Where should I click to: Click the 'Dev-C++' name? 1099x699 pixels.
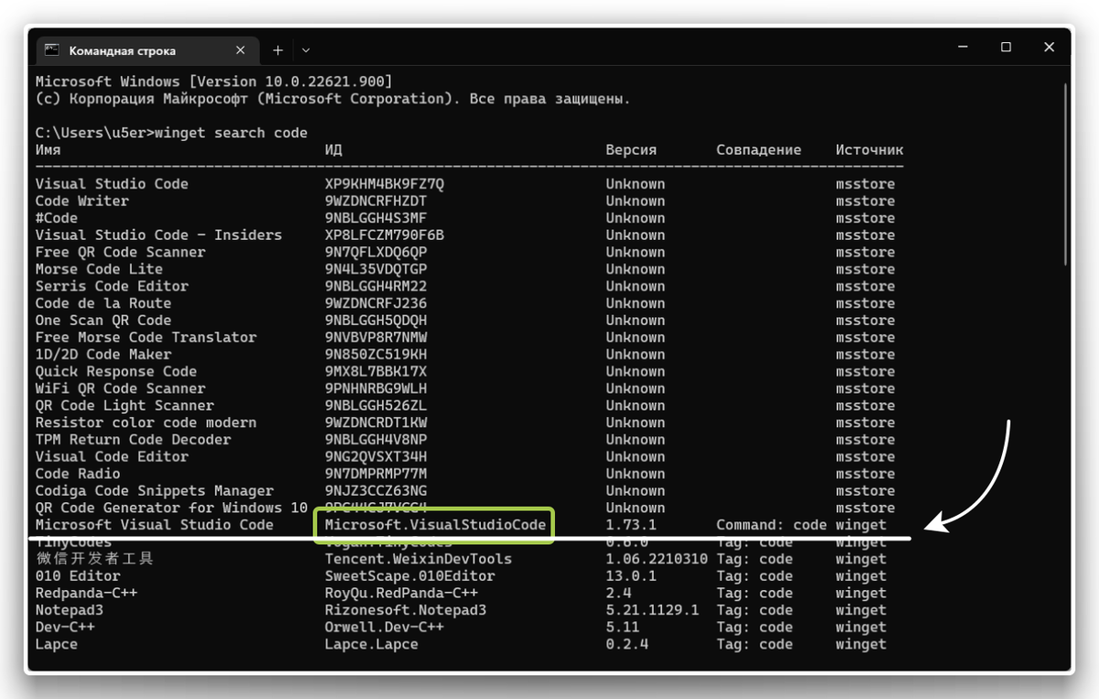(65, 628)
